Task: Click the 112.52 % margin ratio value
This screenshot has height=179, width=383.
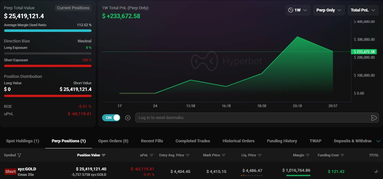Action: click(x=84, y=25)
